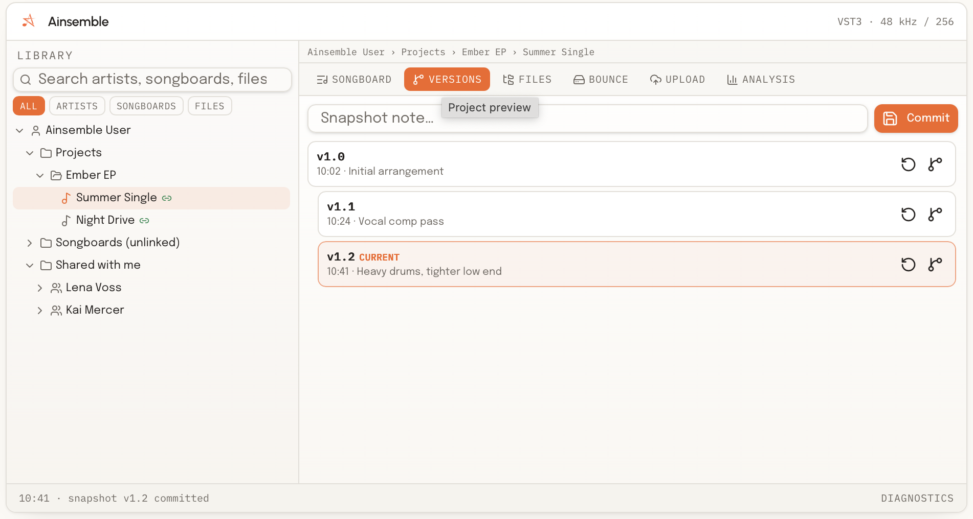Click the CURRENT badge on v1.2
Screen dimensions: 973x519
(x=379, y=257)
